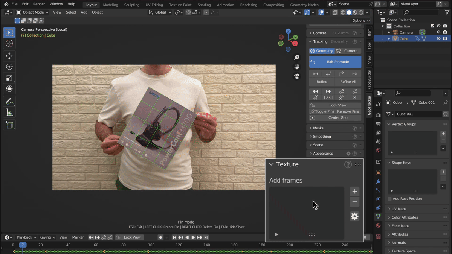Click the Add Cube tool icon
The width and height of the screenshot is (452, 254).
[x=9, y=125]
